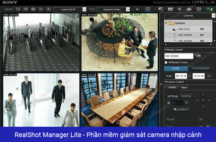216x142 pixels.
Task: Open the Adjust tab
Action: [x=184, y=88]
